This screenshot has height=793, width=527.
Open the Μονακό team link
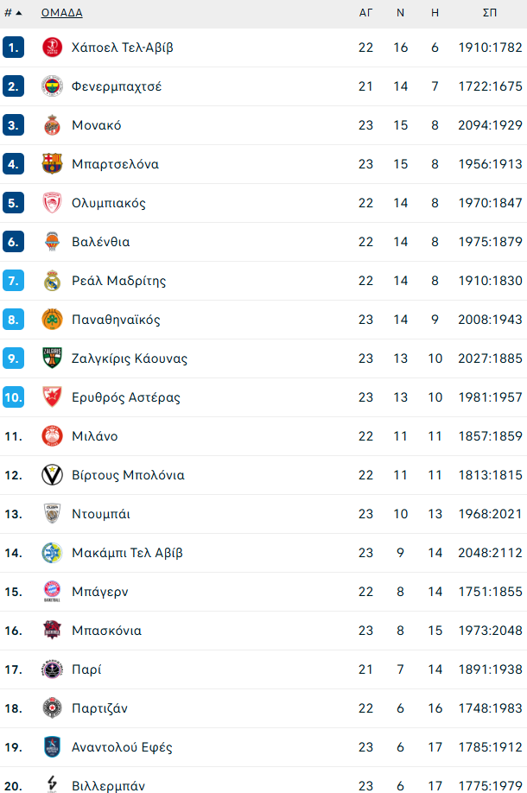(97, 125)
